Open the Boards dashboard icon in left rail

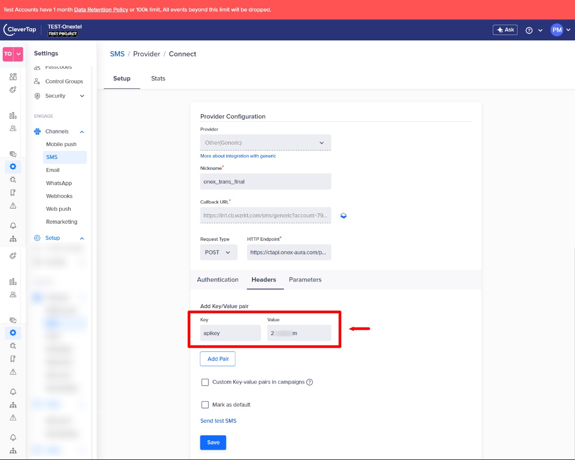(x=13, y=77)
